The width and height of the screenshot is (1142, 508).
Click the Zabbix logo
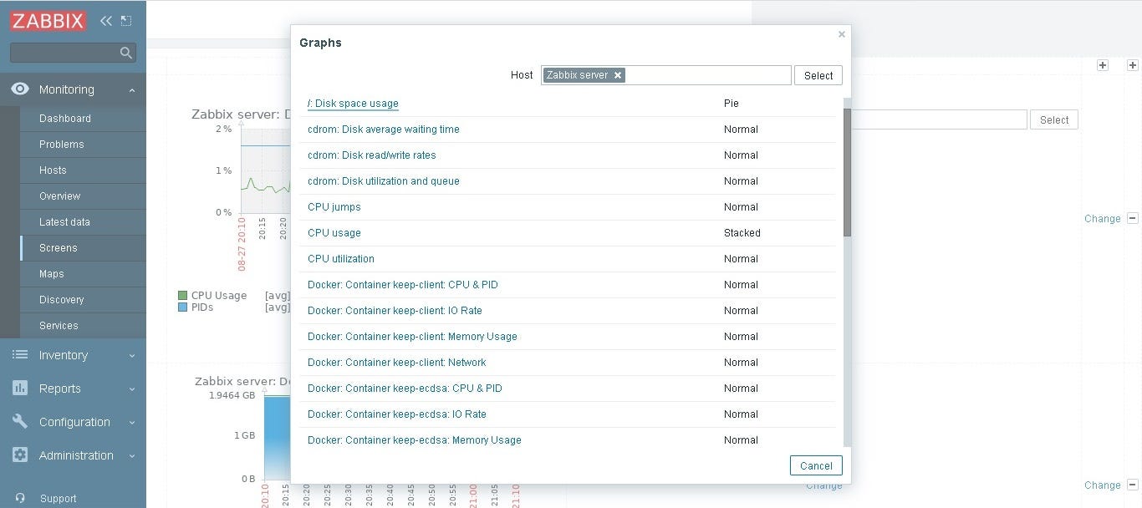coord(48,21)
